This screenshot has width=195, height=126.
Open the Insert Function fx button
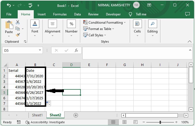76,50
